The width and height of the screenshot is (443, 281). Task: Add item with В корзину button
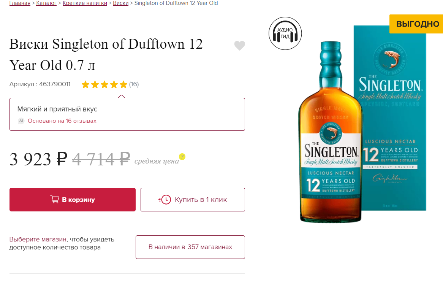72,200
